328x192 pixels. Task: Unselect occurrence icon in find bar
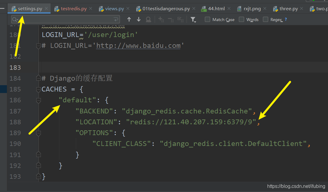coord(171,20)
